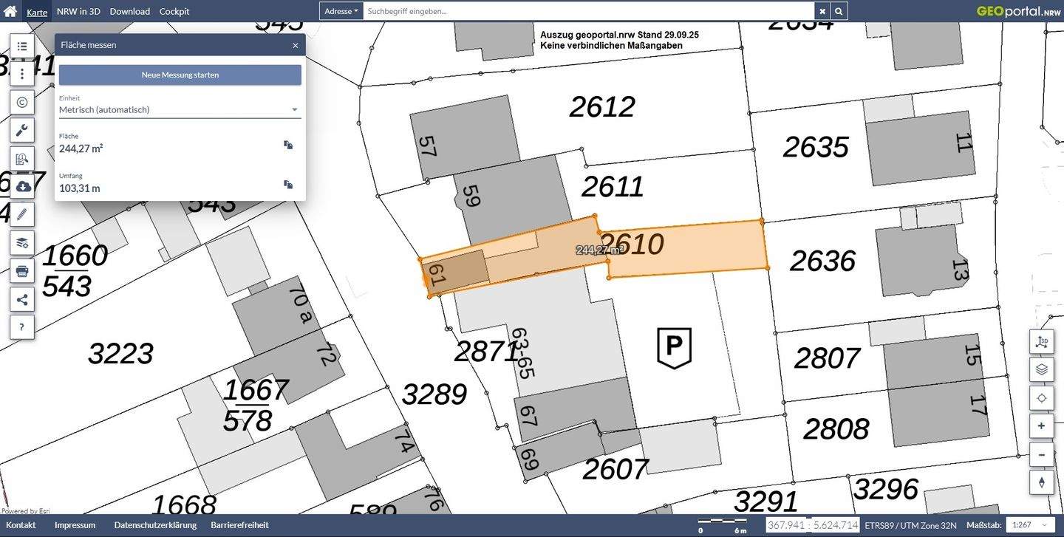Click Neue Messung starten button
1064x537 pixels.
(x=180, y=75)
